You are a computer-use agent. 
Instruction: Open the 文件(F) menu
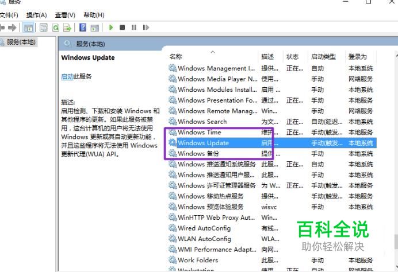[x=9, y=15]
